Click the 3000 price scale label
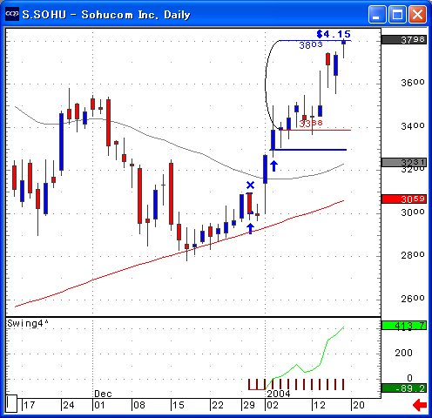Screen dimensions: 432x418 pyautogui.click(x=413, y=212)
